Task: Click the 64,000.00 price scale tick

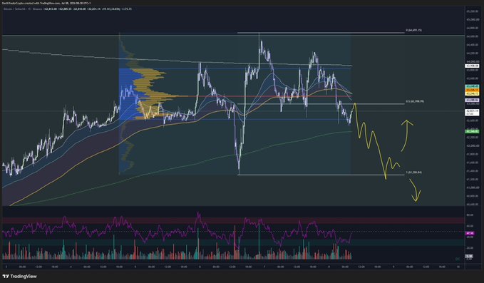Action: click(473, 61)
